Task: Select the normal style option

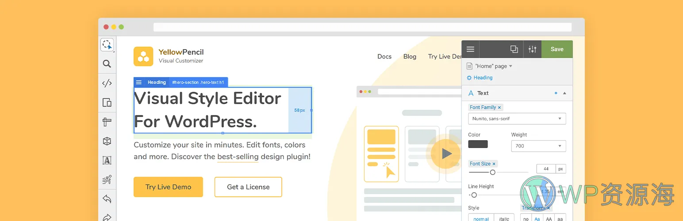Action: pyautogui.click(x=481, y=218)
